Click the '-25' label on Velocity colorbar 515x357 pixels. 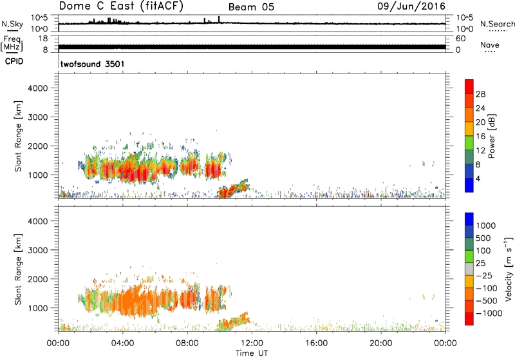point(484,276)
